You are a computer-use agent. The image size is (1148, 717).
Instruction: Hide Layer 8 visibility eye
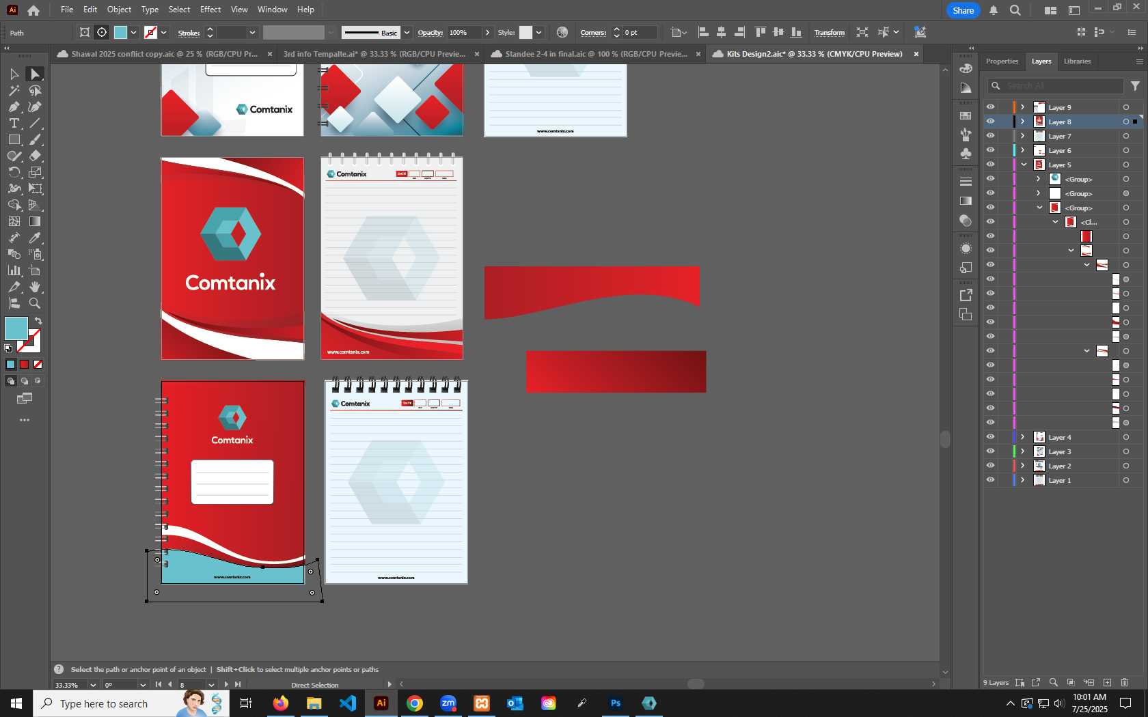pos(990,122)
